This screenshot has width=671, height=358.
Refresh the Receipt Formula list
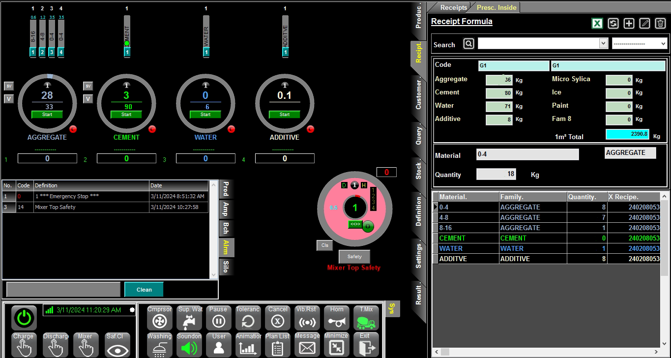[x=613, y=23]
